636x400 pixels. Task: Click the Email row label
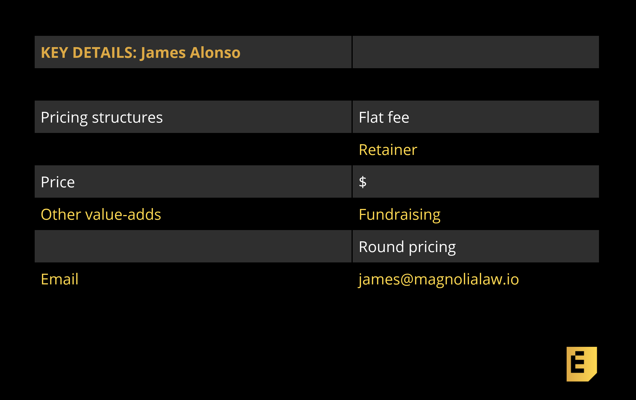point(60,279)
